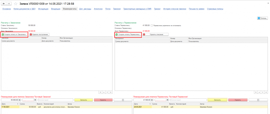Open calendar picker in customer payment date field

click(x=35, y=100)
